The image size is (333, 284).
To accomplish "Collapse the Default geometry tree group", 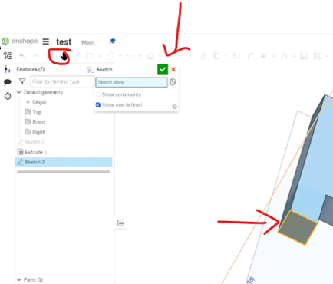I will (19, 92).
